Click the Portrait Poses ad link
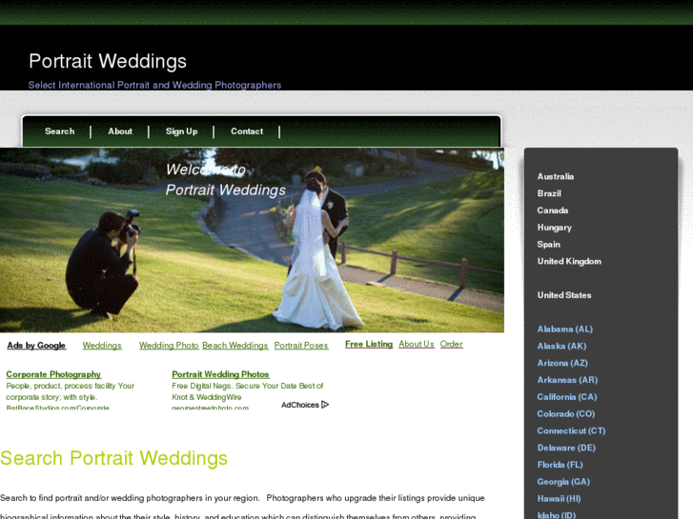 coord(301,346)
